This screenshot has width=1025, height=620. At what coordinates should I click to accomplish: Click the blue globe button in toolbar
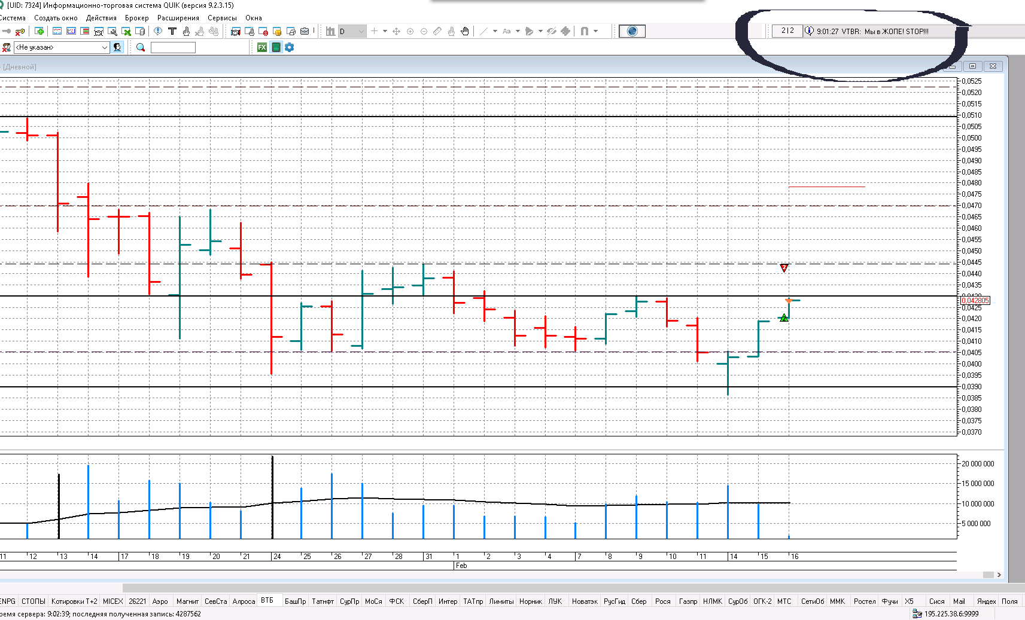point(632,32)
